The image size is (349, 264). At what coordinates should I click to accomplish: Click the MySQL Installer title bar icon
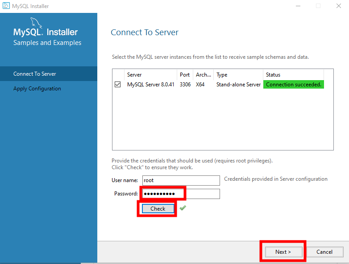6,6
